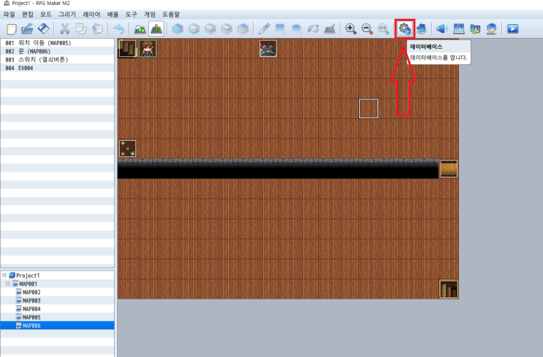Zoom in with the magnifier plus icon
The width and height of the screenshot is (543, 357).
351,28
